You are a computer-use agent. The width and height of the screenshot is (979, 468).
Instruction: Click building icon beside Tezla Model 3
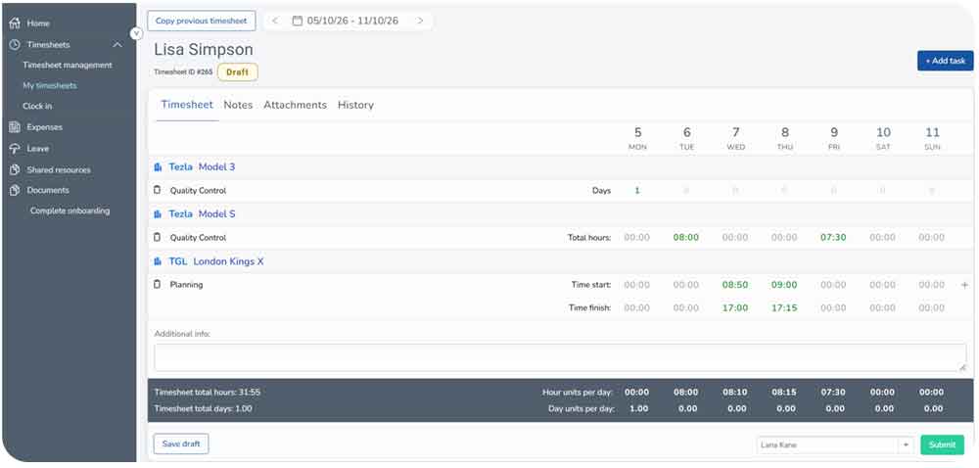pos(158,167)
